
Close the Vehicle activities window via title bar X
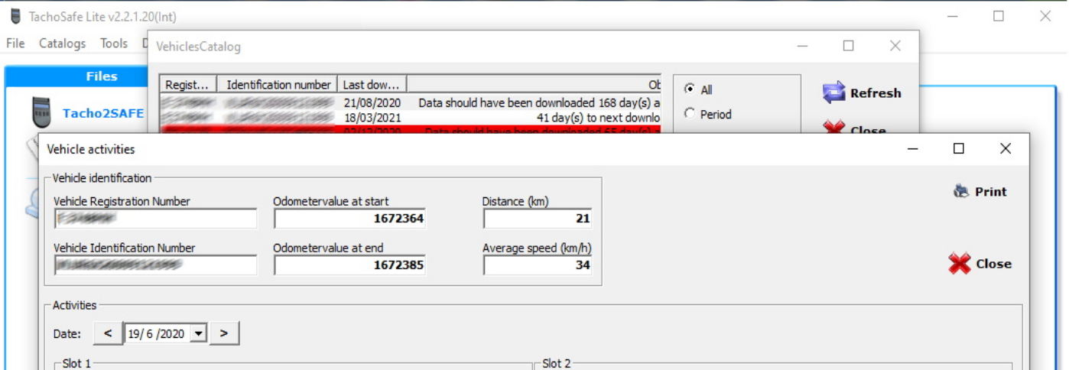tap(1006, 149)
